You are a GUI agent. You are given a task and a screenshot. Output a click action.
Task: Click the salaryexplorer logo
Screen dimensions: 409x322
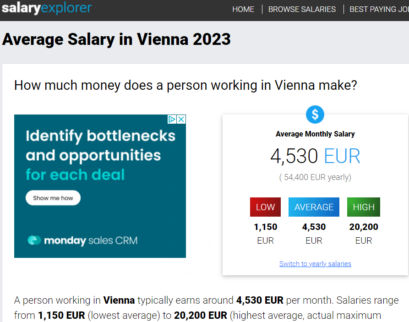point(46,8)
